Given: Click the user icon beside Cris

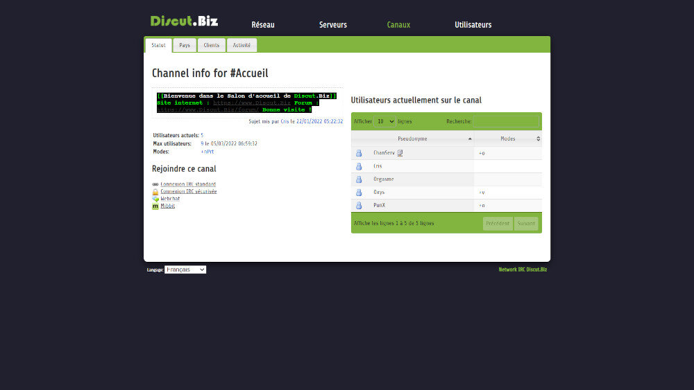Looking at the screenshot, I should click(359, 166).
